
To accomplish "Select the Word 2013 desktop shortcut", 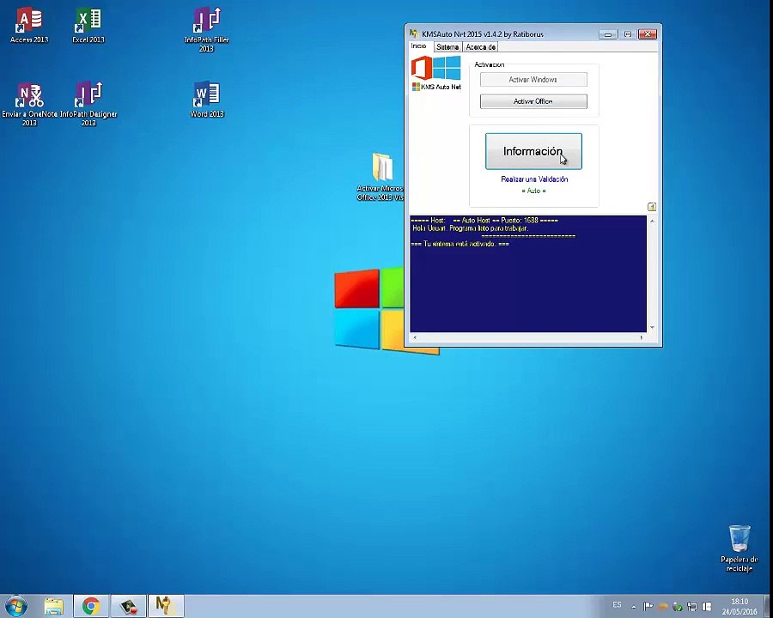I will tap(206, 100).
